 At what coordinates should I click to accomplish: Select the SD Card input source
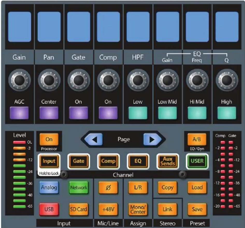point(78,209)
